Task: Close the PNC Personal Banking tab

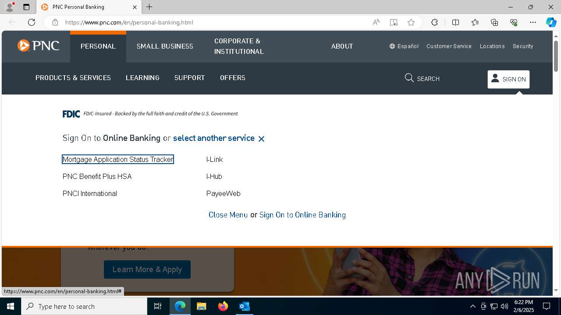Action: point(135,7)
